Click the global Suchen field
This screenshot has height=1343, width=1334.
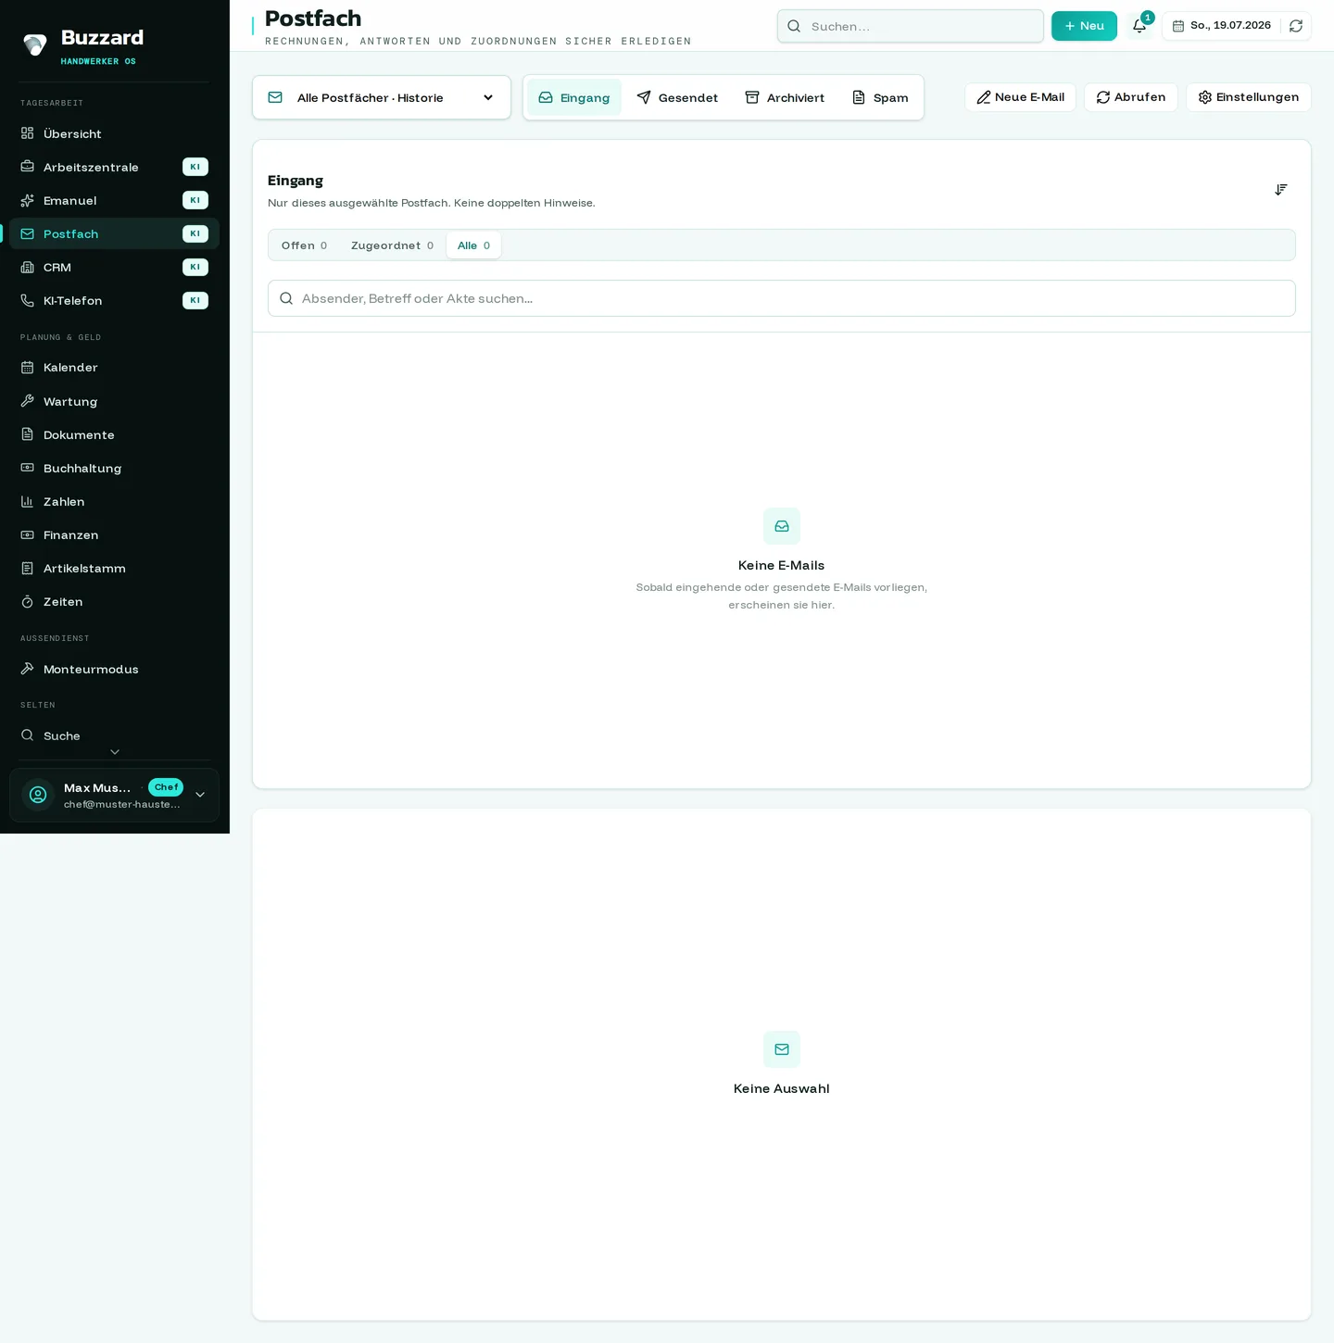click(x=911, y=26)
